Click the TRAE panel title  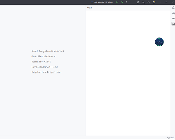89,8
